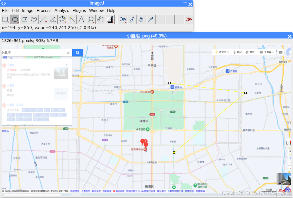
Task: Click the 雁塔区 district label
Action: pyautogui.click(x=150, y=187)
